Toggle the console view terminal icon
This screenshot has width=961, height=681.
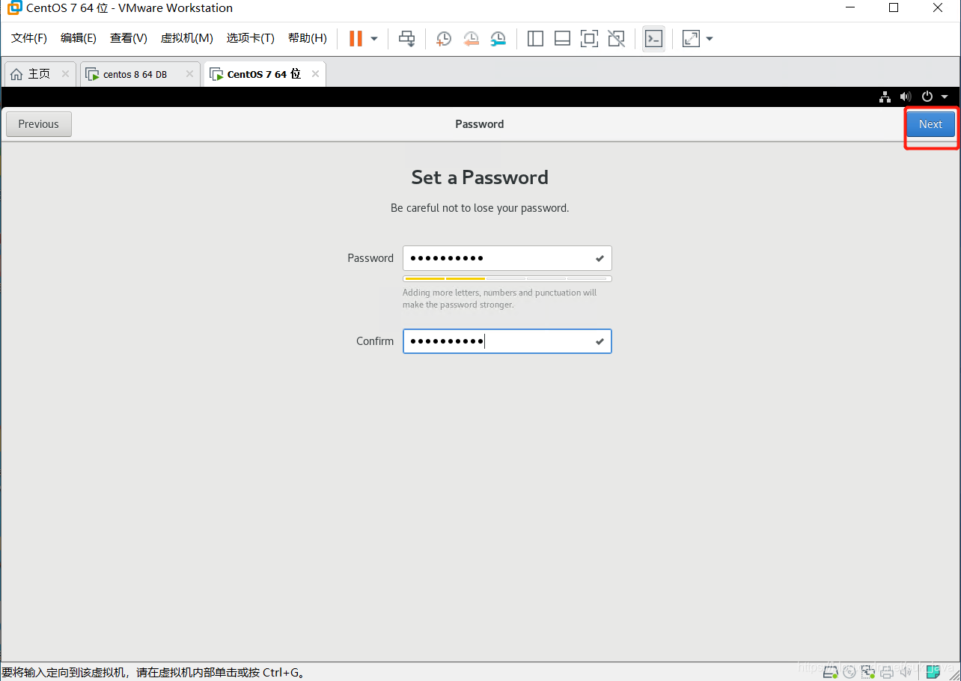pos(653,39)
